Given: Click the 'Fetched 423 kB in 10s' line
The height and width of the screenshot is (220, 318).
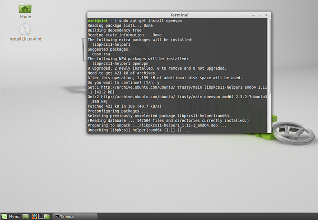Looking at the screenshot, I should (x=125, y=106).
